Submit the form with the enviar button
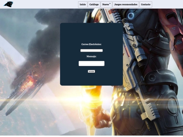This screenshot has width=183, height=137. [x=91, y=71]
